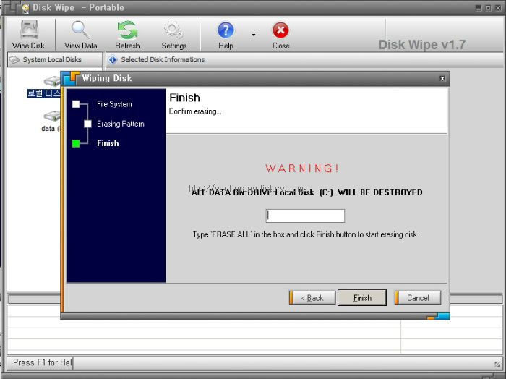Maximize the Disk Wipe main window

click(x=488, y=8)
